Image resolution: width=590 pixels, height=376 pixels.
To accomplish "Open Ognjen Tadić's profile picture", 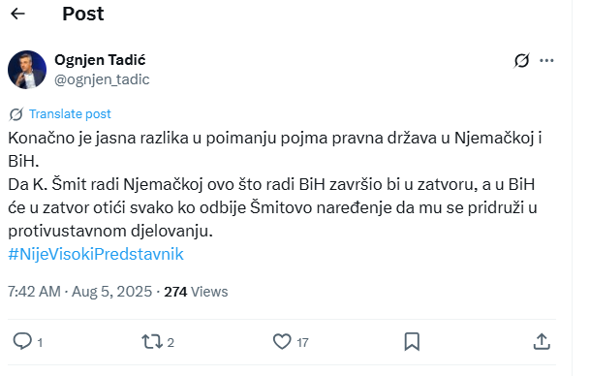I will click(x=27, y=70).
